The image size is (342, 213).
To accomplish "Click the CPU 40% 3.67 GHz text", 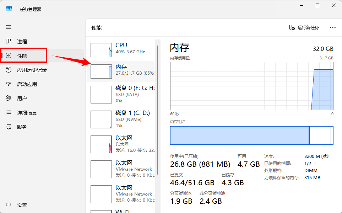I will click(130, 52).
